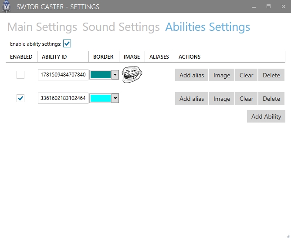The height and width of the screenshot is (239, 291).
Task: Click the ALIASES column header
Action: [159, 56]
